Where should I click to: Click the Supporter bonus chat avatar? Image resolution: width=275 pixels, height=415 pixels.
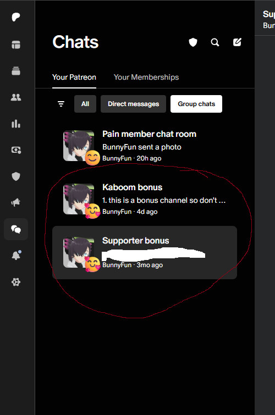click(79, 252)
